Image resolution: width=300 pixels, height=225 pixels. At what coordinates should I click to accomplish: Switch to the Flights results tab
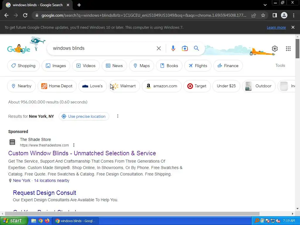(198, 66)
